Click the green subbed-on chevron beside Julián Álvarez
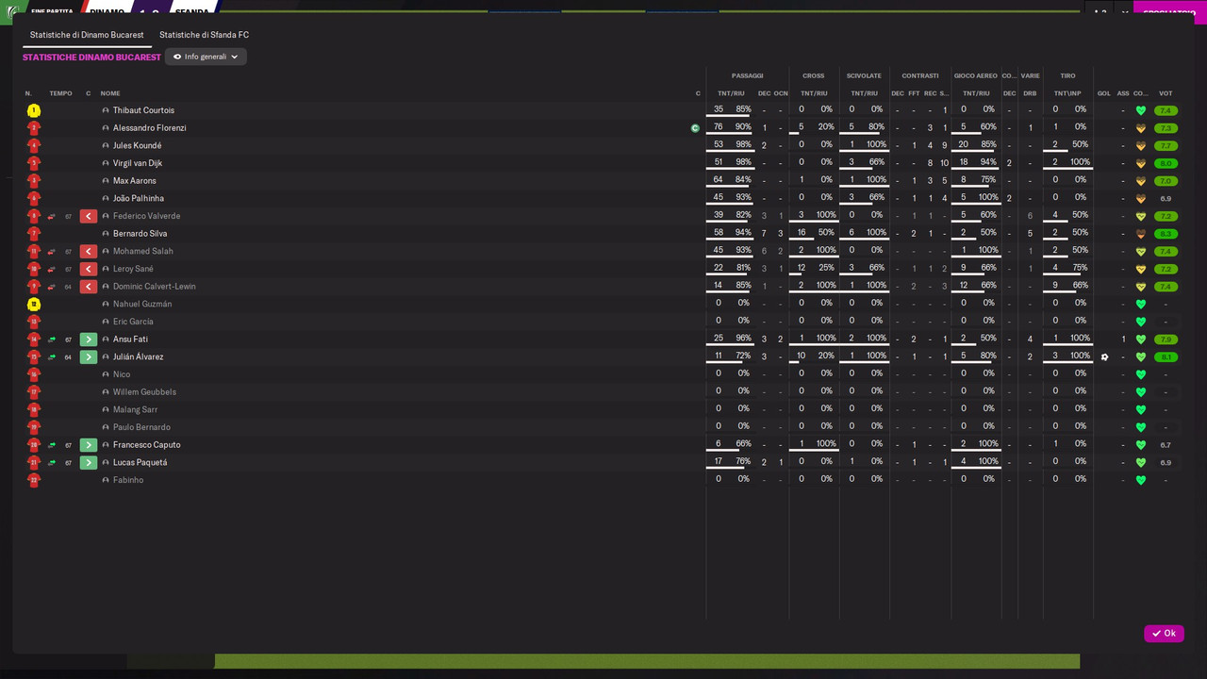Image resolution: width=1207 pixels, height=679 pixels. click(89, 357)
